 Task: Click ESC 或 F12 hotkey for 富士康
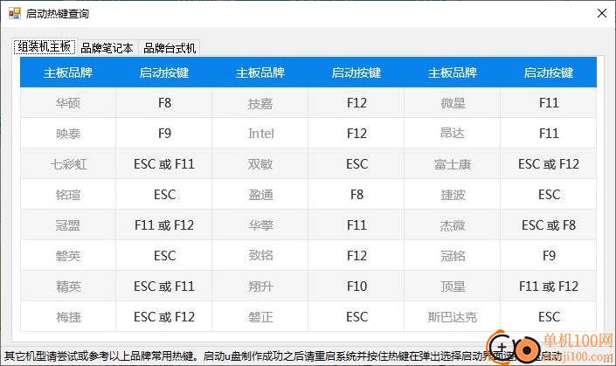pos(549,164)
